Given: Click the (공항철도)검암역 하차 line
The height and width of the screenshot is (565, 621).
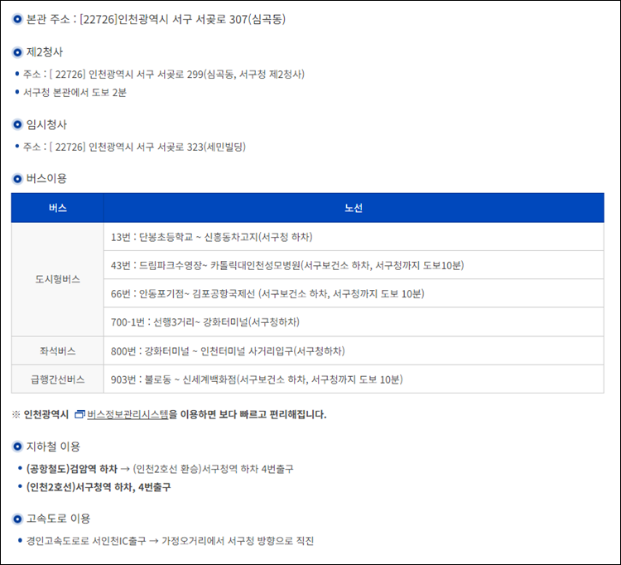Looking at the screenshot, I should click(160, 469).
